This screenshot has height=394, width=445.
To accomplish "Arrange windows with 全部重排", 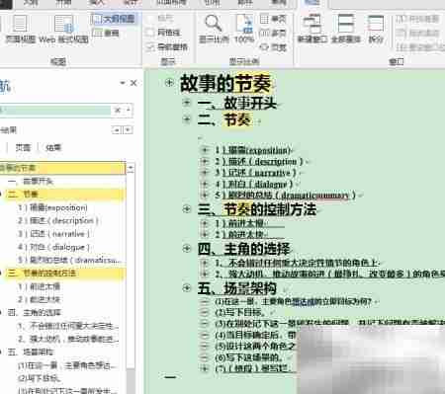I will 346,29.
